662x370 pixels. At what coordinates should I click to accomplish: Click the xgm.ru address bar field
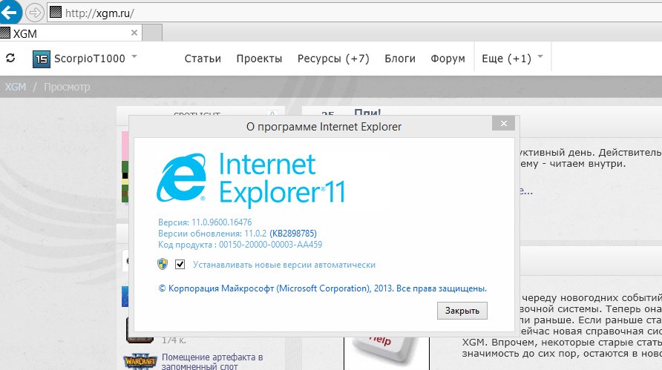point(355,13)
